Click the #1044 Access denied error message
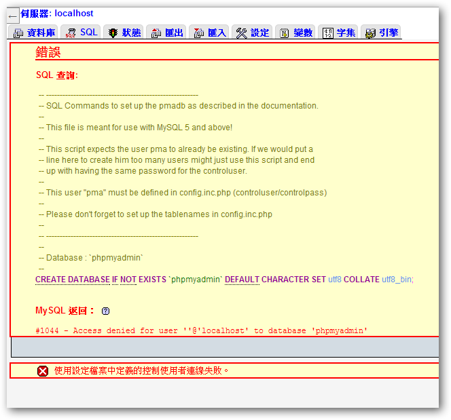The width and height of the screenshot is (451, 420). pos(202,331)
